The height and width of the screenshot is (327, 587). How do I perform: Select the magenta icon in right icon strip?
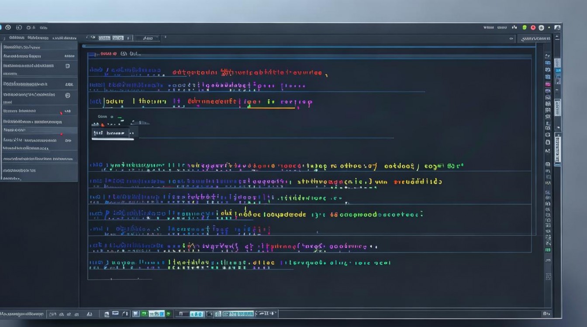click(548, 84)
